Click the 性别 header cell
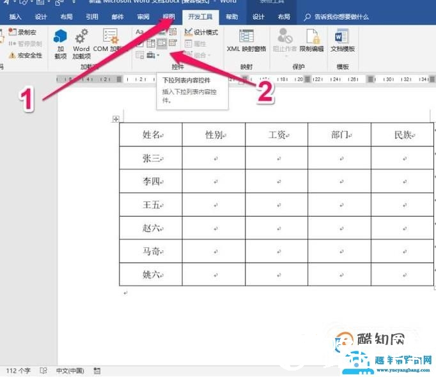Image resolution: width=436 pixels, height=377 pixels. (x=214, y=135)
